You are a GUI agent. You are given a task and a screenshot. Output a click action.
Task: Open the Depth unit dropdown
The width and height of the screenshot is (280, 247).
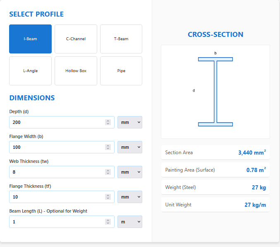[130, 122]
